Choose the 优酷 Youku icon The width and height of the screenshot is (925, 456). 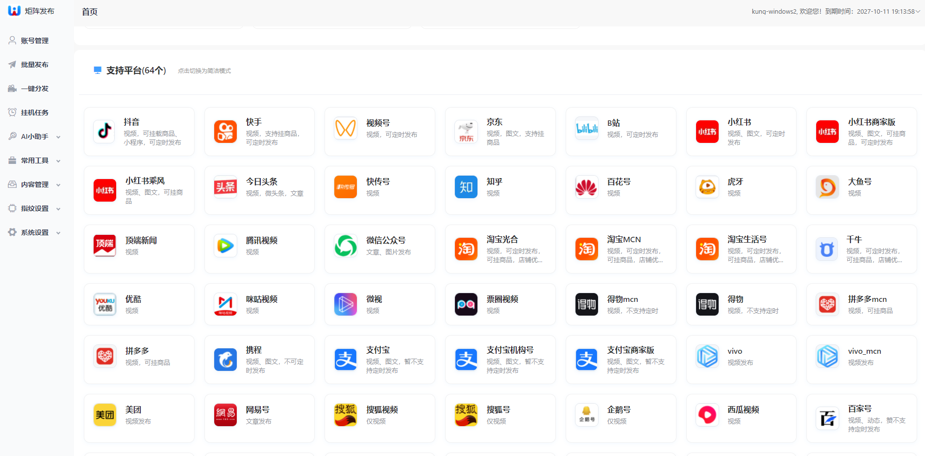click(x=105, y=304)
